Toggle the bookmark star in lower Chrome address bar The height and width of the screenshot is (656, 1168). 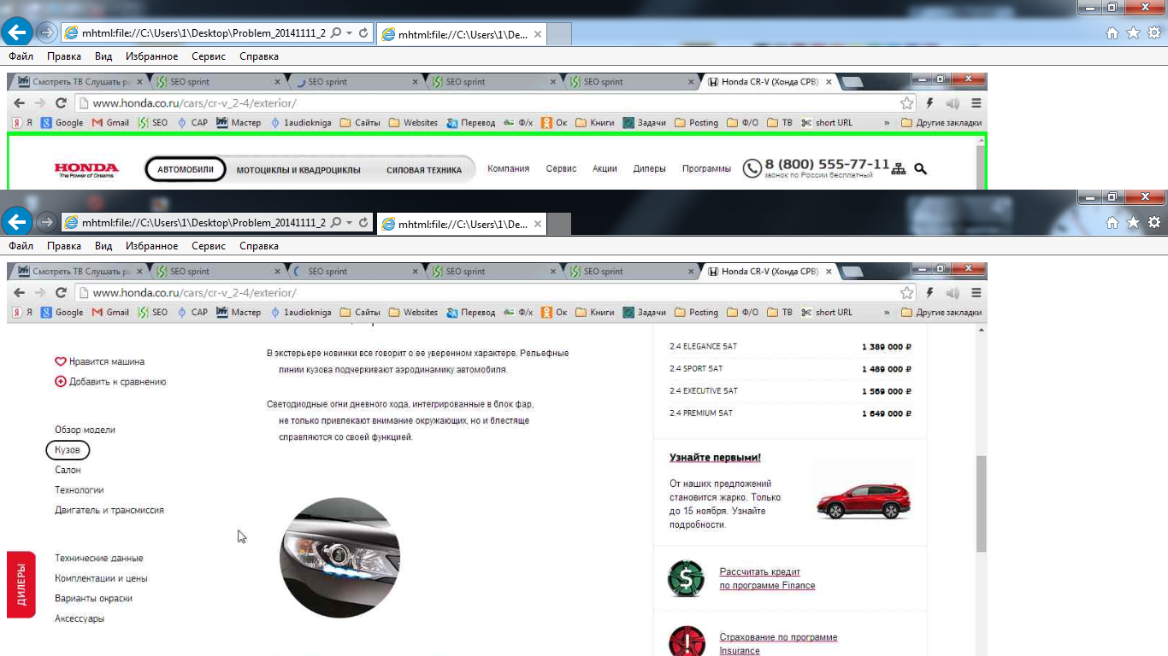coord(906,293)
